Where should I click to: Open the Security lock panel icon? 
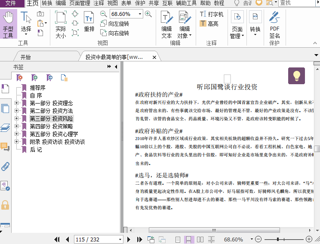pos(5,205)
